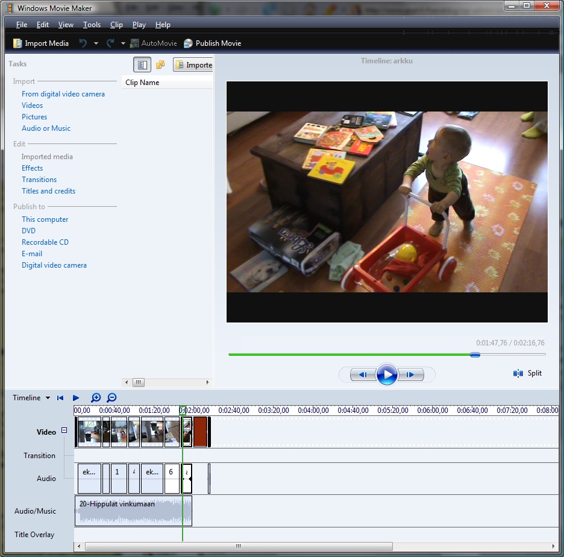Play the timeline from the toolbar
This screenshot has width=564, height=557.
(x=76, y=398)
